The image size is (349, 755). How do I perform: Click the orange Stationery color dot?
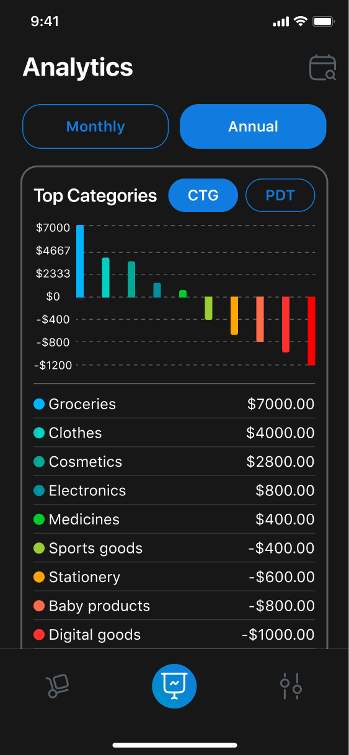(x=39, y=577)
